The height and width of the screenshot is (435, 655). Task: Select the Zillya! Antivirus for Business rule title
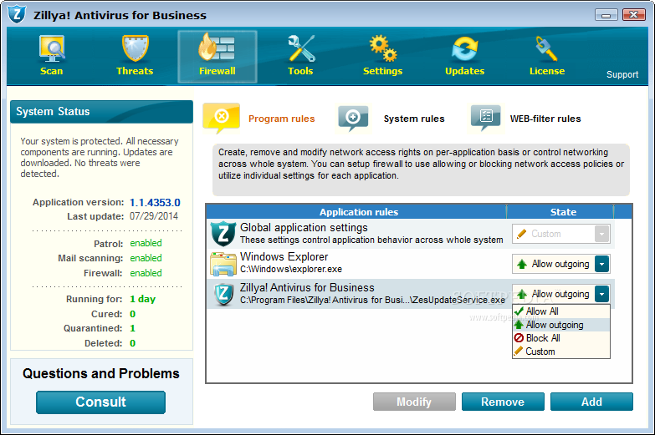307,288
